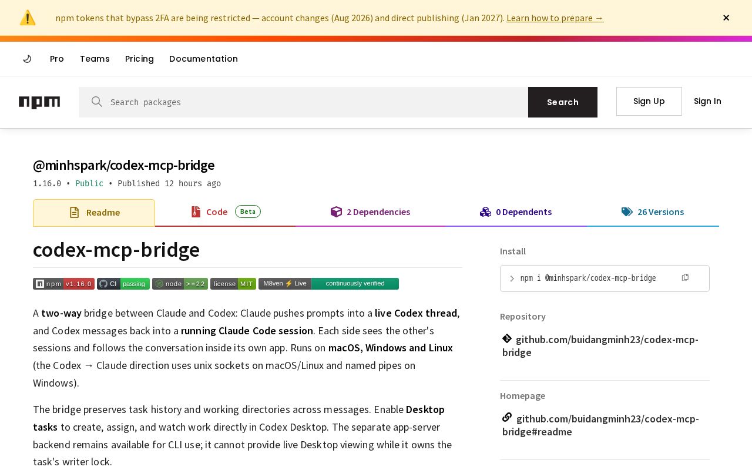Image resolution: width=752 pixels, height=470 pixels.
Task: Copy the npm install command
Action: click(x=685, y=277)
